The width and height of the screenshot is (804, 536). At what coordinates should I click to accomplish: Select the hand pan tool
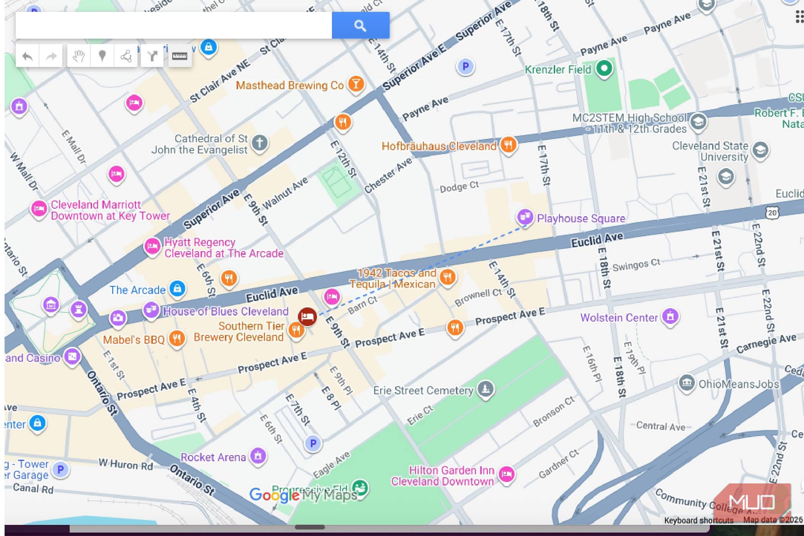[x=79, y=56]
